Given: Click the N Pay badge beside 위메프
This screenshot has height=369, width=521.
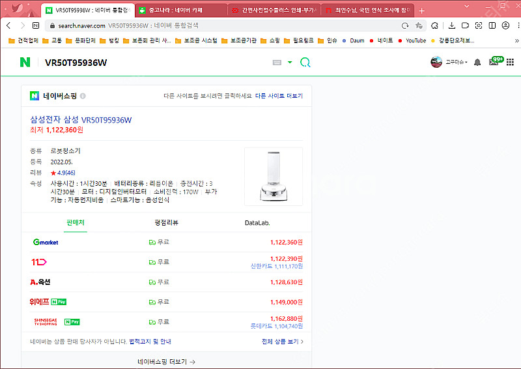Looking at the screenshot, I should coord(59,302).
